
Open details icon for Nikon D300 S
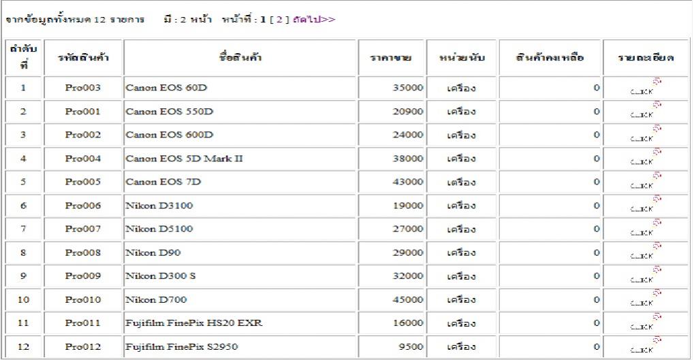point(646,276)
